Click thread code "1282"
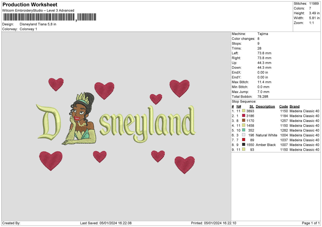Viewport: 322px width, 227px height. coord(284,130)
